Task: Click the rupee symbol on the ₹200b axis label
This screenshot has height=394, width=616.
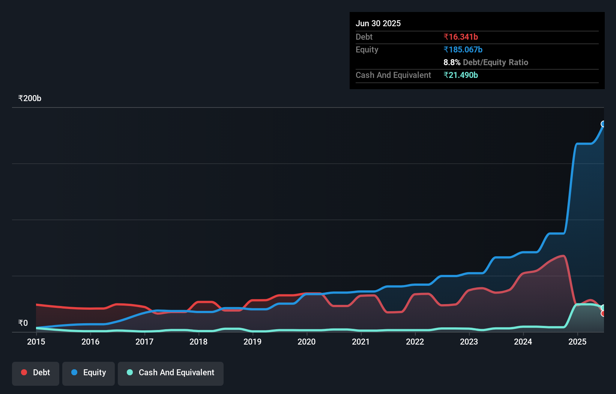Action: pos(21,98)
